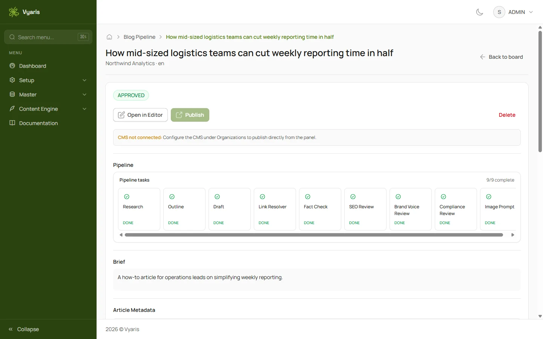Click the Image Prompt check icon

click(x=489, y=197)
